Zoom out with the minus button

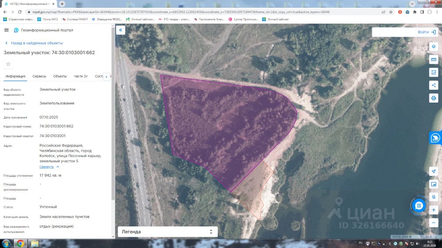433,223
